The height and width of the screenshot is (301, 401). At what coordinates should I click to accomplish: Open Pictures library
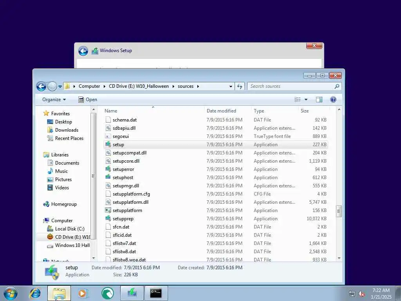click(63, 180)
